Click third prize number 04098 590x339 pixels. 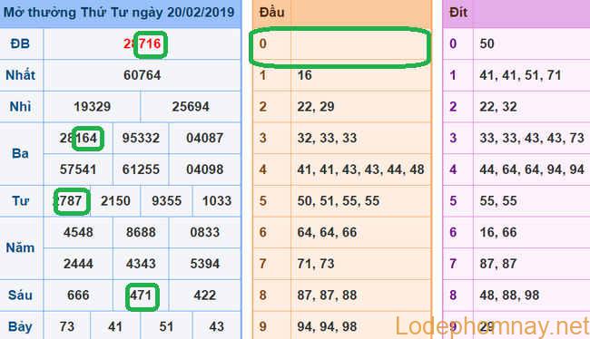coord(205,169)
